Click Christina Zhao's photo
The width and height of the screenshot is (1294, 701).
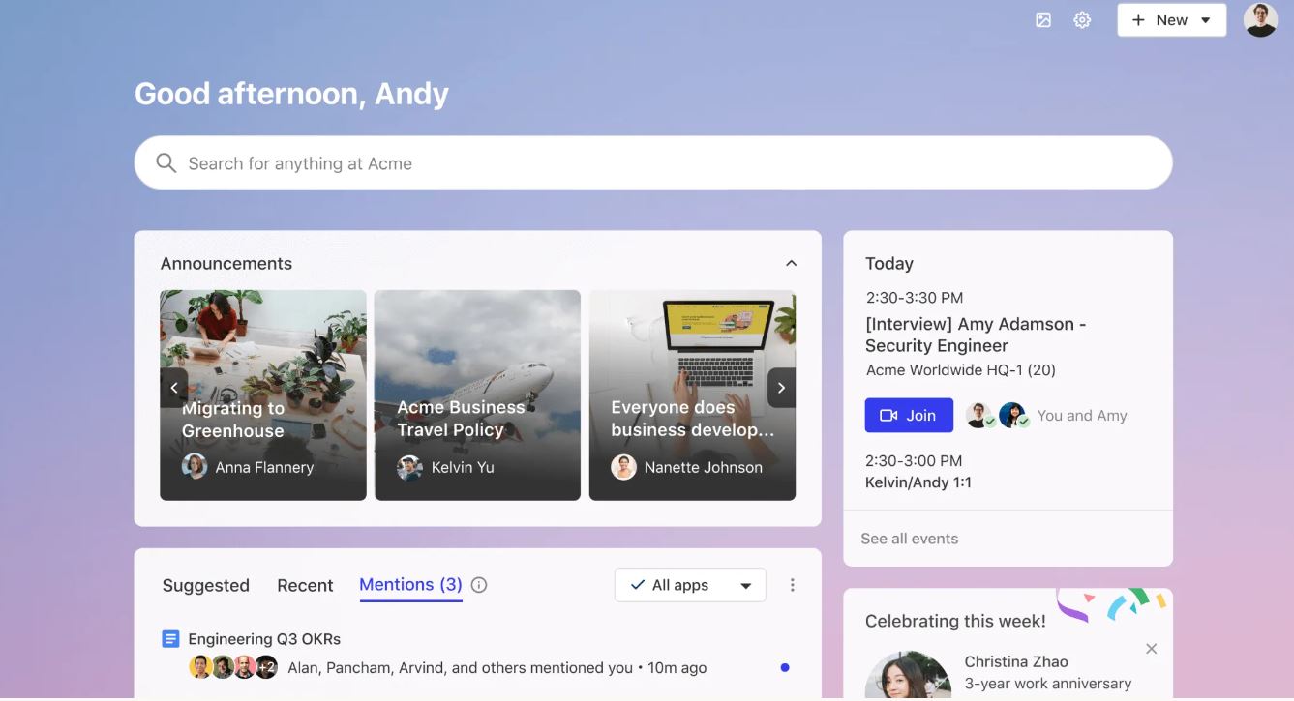click(908, 676)
